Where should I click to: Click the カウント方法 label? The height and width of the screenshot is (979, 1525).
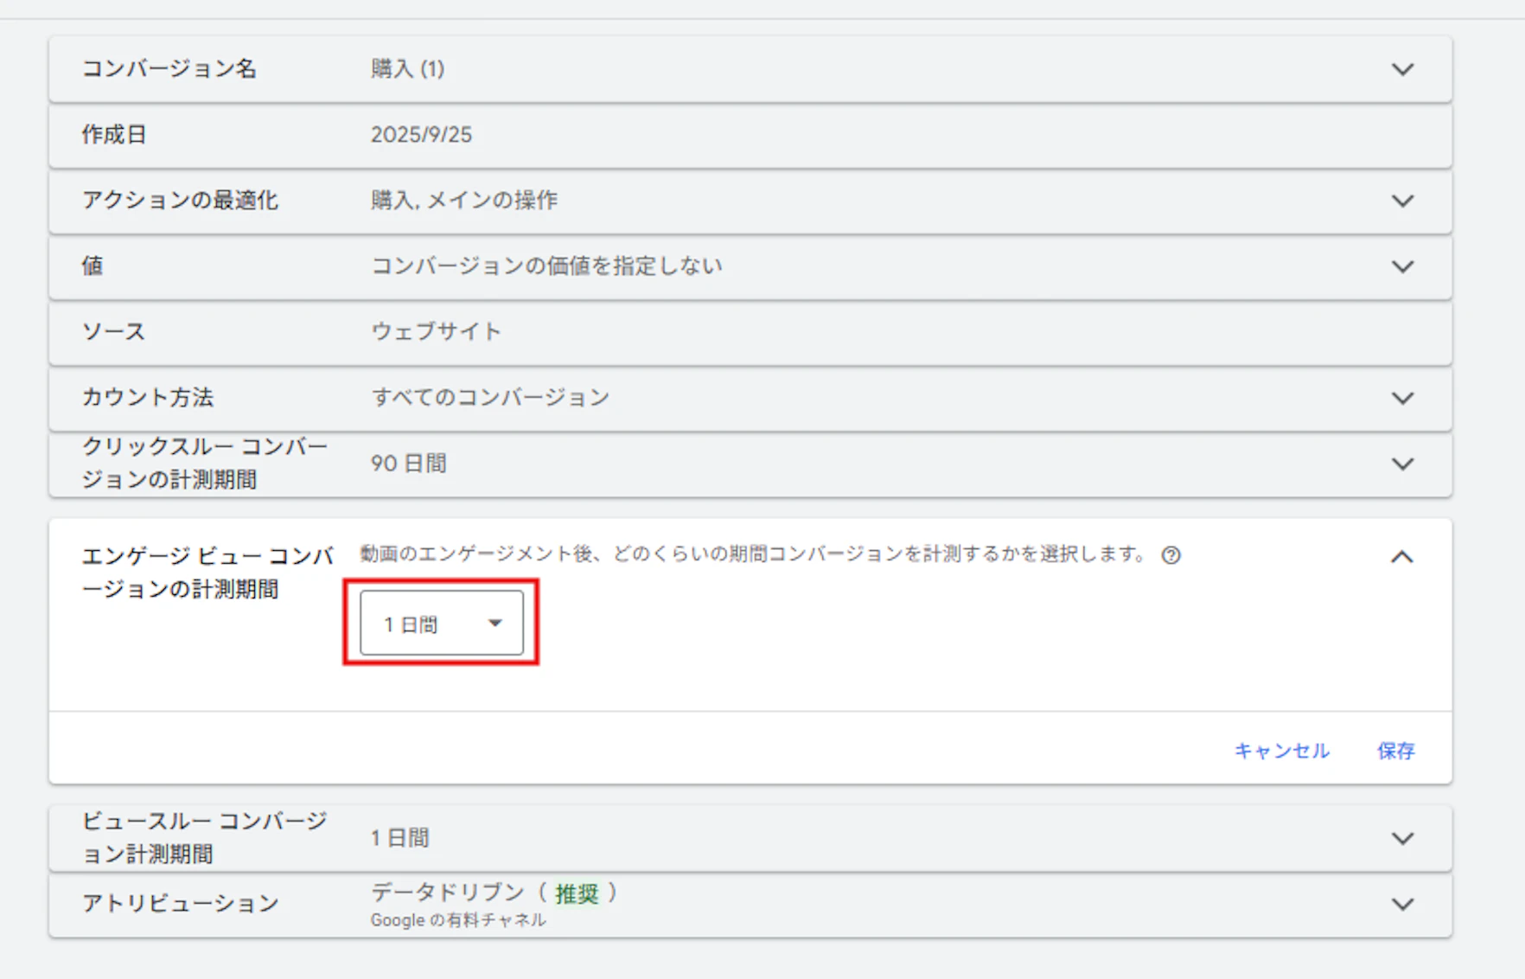click(x=148, y=398)
